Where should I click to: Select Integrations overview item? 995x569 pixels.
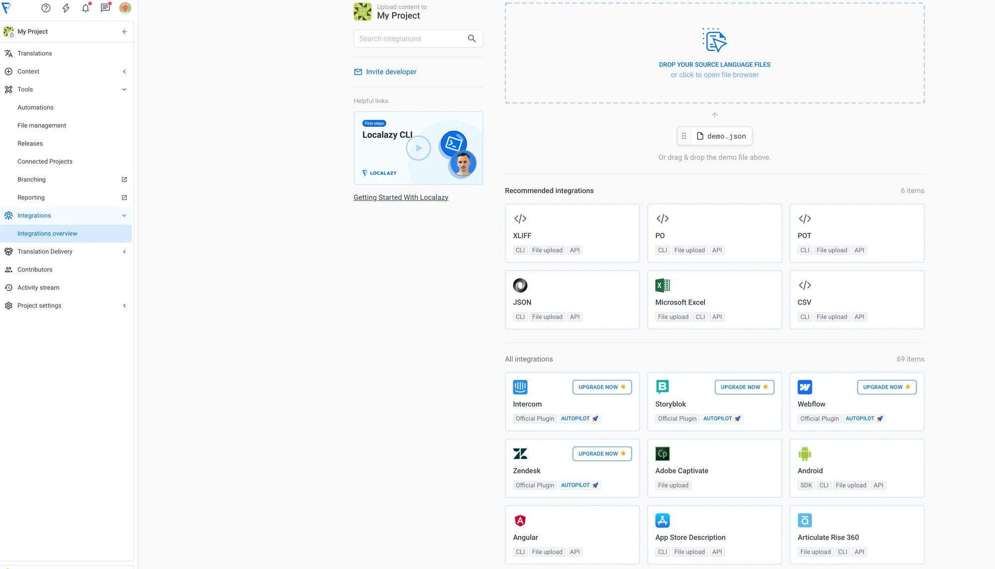(47, 234)
